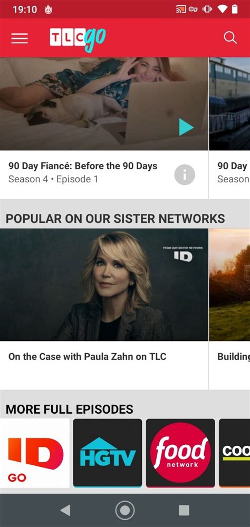250x527 pixels.
Task: Open '90 Day Fiancé: Before the 90 Days' title
Action: coord(83,166)
